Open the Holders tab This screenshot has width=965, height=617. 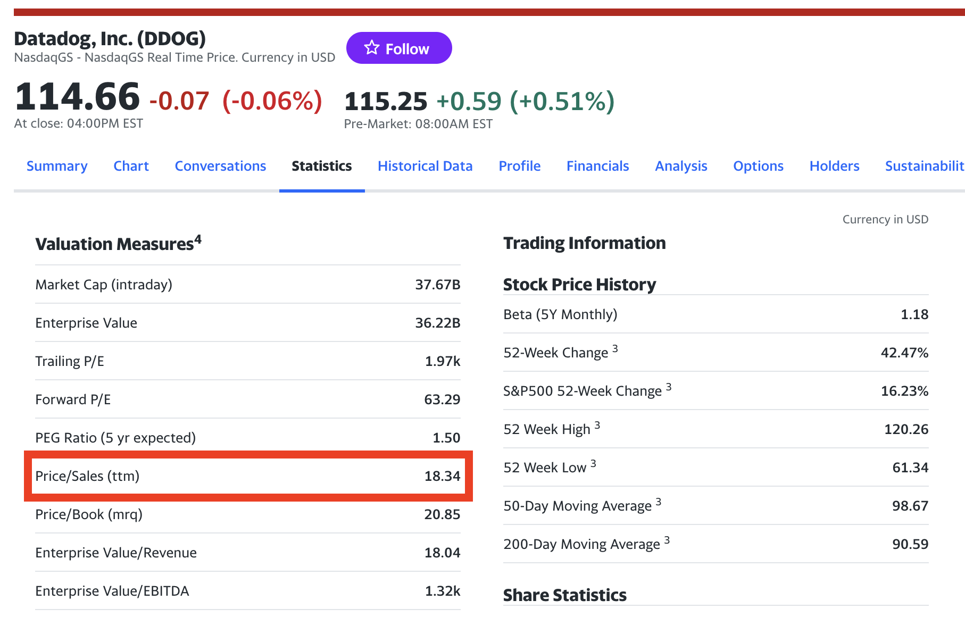point(835,166)
